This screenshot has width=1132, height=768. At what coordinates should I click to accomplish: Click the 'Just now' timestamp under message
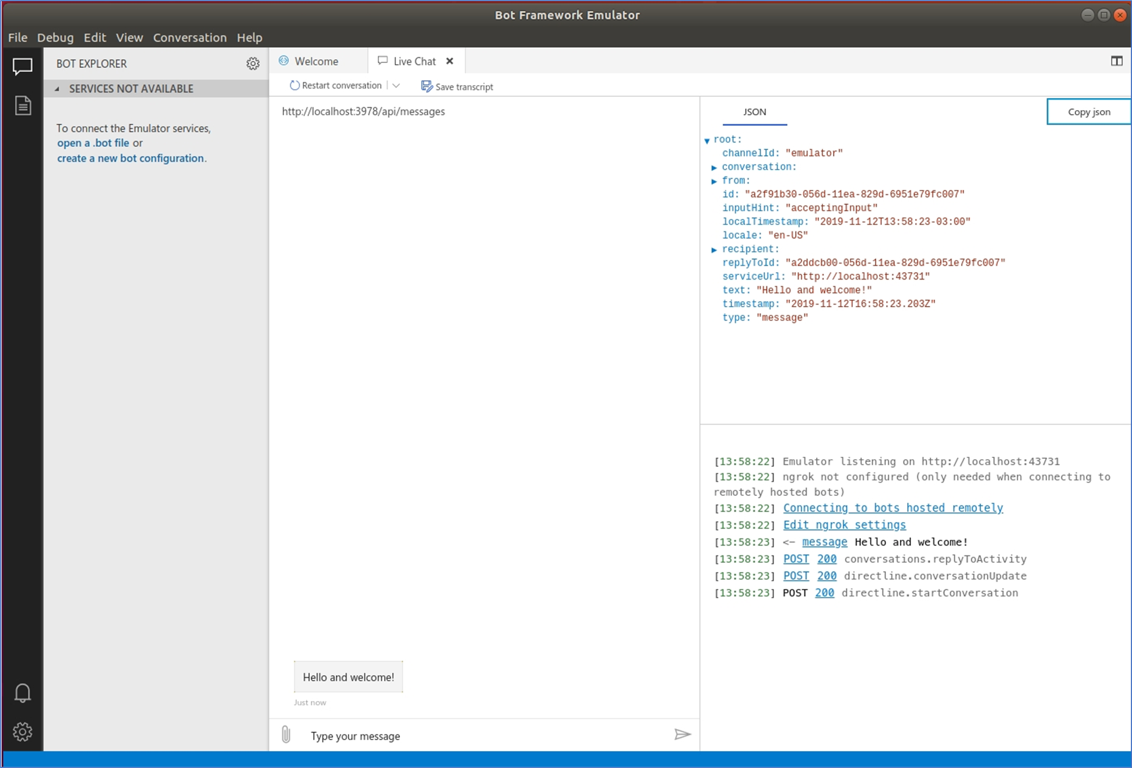click(x=310, y=702)
